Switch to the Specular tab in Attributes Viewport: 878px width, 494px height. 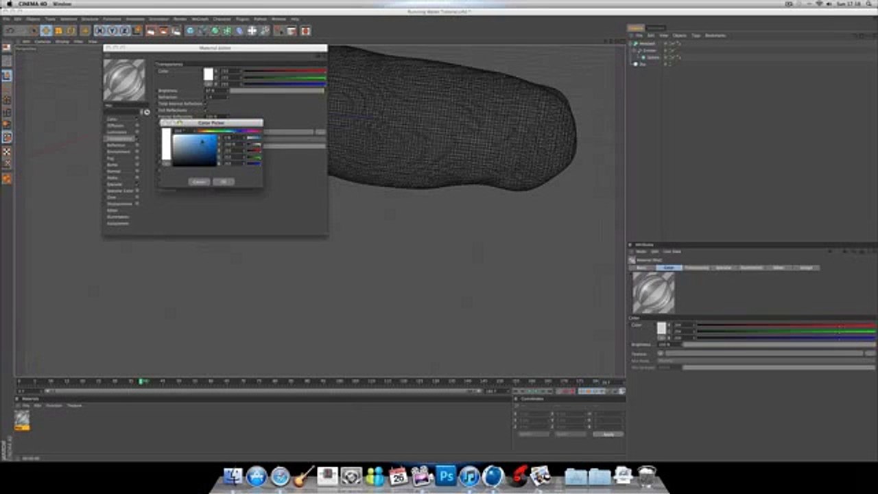(724, 268)
